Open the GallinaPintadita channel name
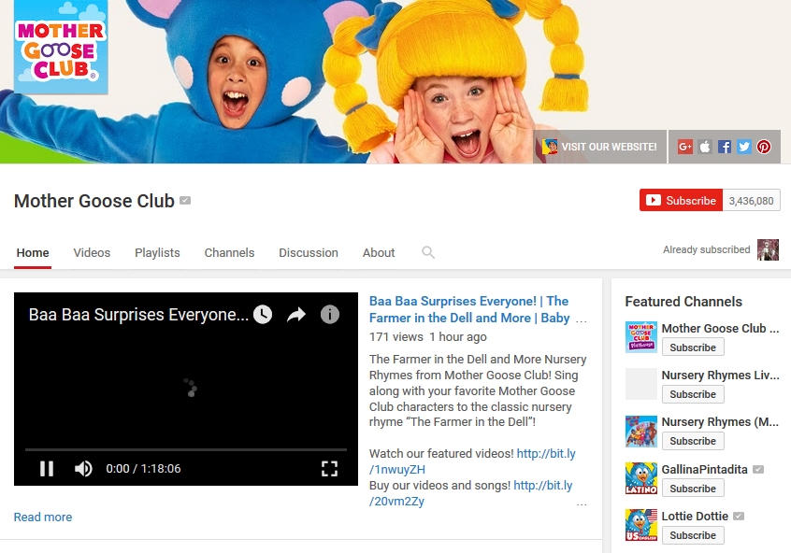 [x=705, y=469]
